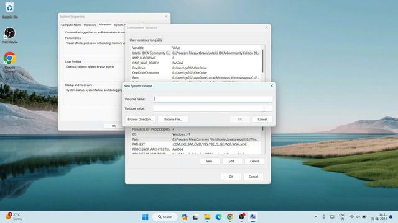This screenshot has width=398, height=223.
Task: Open Google Chrome from the taskbar
Action: point(230,217)
